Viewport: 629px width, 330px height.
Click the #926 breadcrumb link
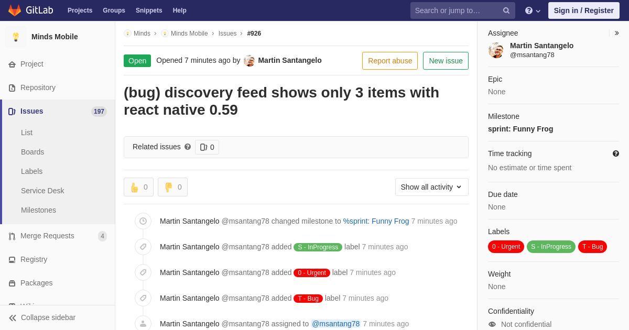254,34
